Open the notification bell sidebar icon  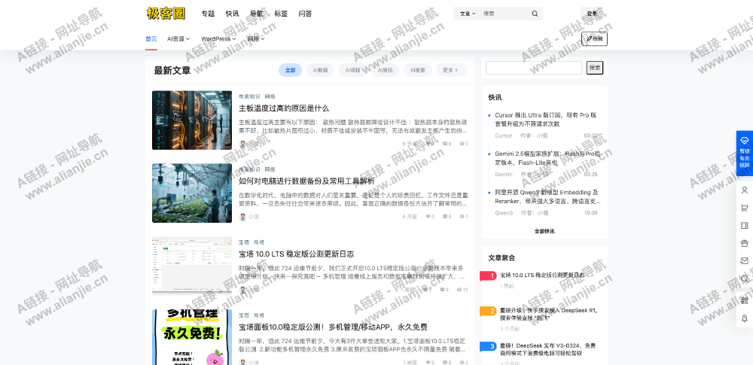(x=745, y=318)
